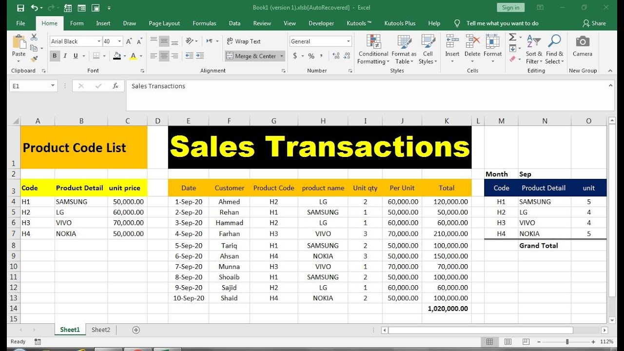Open the number format dropdown
624x351 pixels.
coord(349,41)
